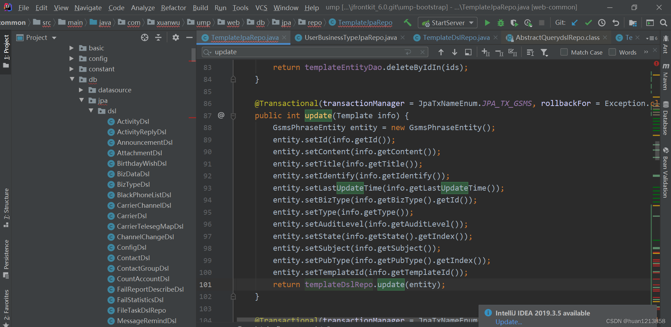Screen dimensions: 671x327
Task: Expand the datasource folder
Action: click(x=81, y=90)
